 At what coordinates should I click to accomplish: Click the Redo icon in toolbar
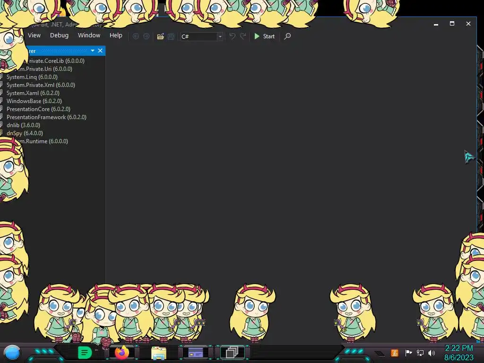click(x=243, y=36)
